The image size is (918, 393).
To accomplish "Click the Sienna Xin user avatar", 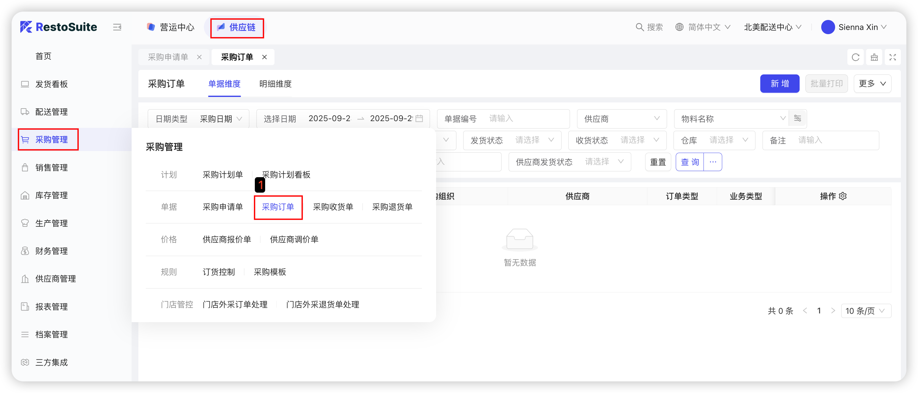I will click(x=828, y=27).
